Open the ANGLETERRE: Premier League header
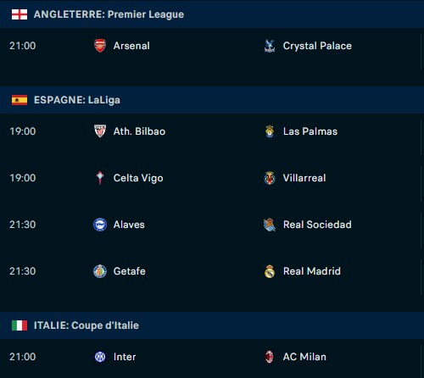The height and width of the screenshot is (378, 424). (x=212, y=14)
